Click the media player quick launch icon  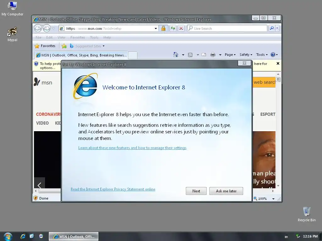point(41,236)
